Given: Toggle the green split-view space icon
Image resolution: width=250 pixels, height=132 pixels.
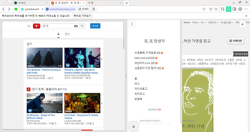Looking at the screenshot, I should [228, 9].
